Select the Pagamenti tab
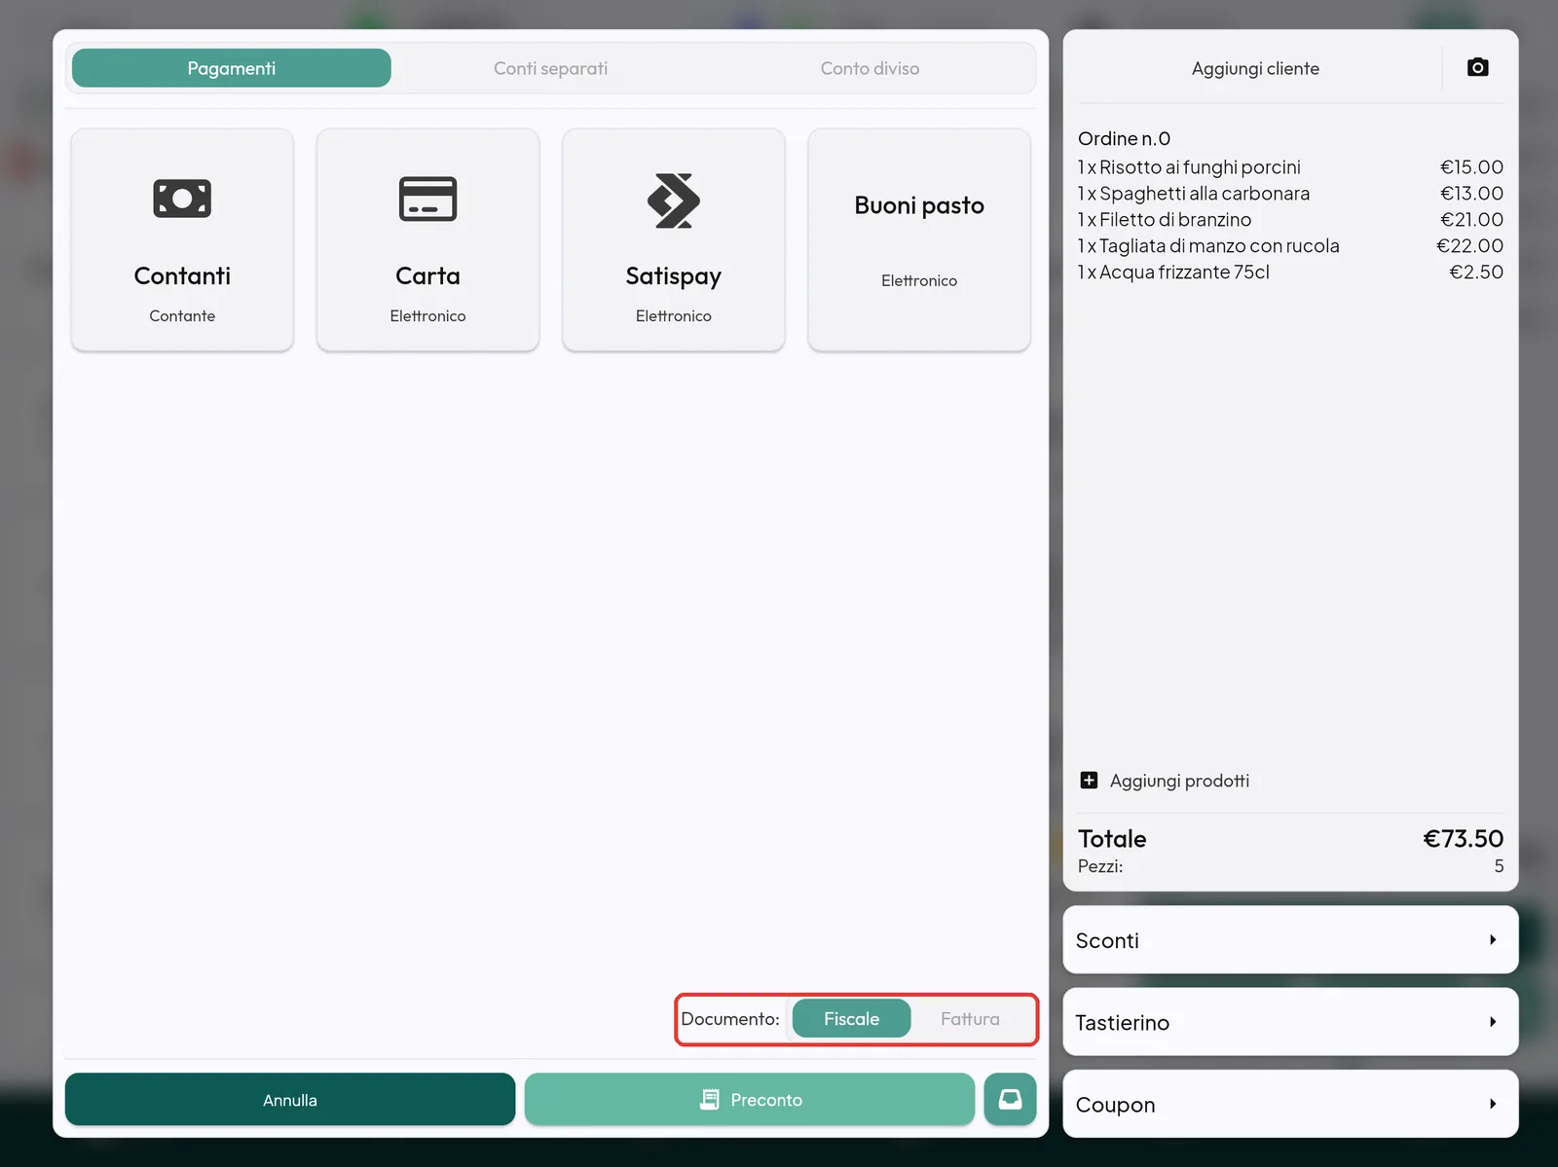This screenshot has height=1167, width=1558. coord(232,68)
